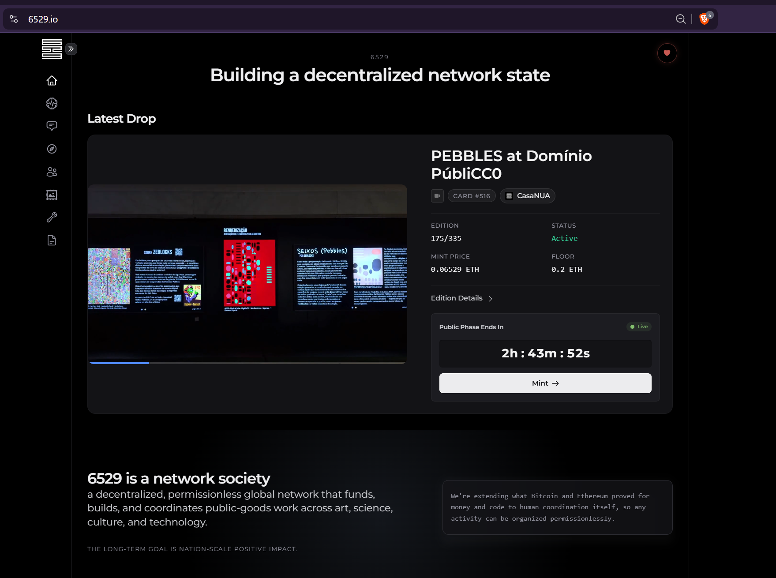
Task: Expand the sidebar with double-chevron button
Action: tap(71, 49)
